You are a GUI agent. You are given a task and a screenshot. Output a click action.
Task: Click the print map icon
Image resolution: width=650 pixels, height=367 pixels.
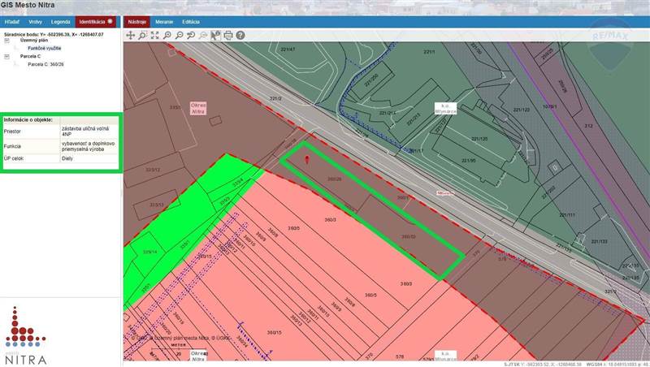(228, 35)
